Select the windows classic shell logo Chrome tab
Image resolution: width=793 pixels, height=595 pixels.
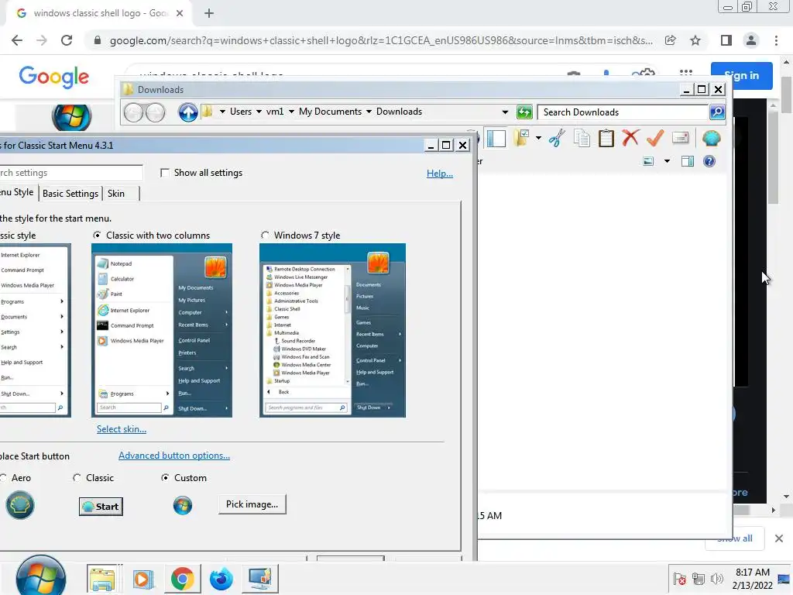point(98,13)
